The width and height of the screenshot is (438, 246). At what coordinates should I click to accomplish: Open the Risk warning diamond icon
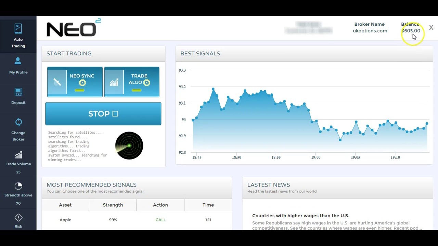pyautogui.click(x=18, y=218)
